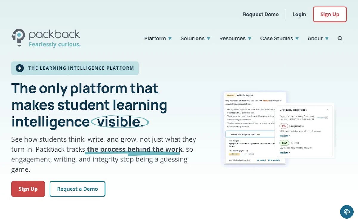The height and width of the screenshot is (223, 358).
Task: Expand the Resources menu arrow
Action: click(x=249, y=39)
